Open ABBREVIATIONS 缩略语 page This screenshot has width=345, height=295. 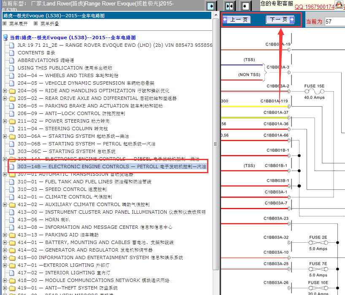(46, 60)
